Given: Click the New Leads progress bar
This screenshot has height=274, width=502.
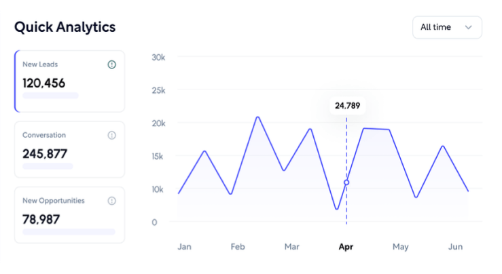Looking at the screenshot, I should pyautogui.click(x=51, y=96).
